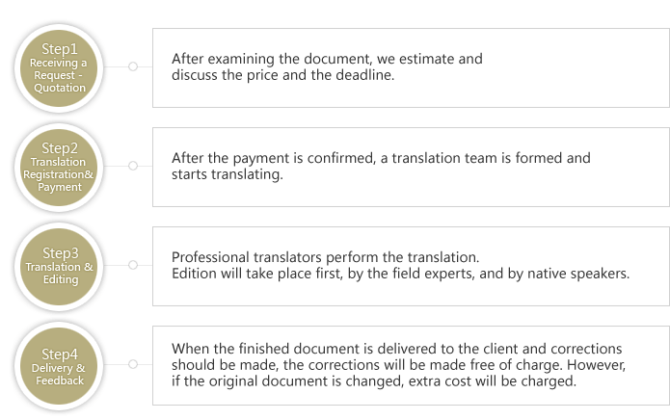
Task: Select the Step4 delivery description box
Action: [x=411, y=365]
